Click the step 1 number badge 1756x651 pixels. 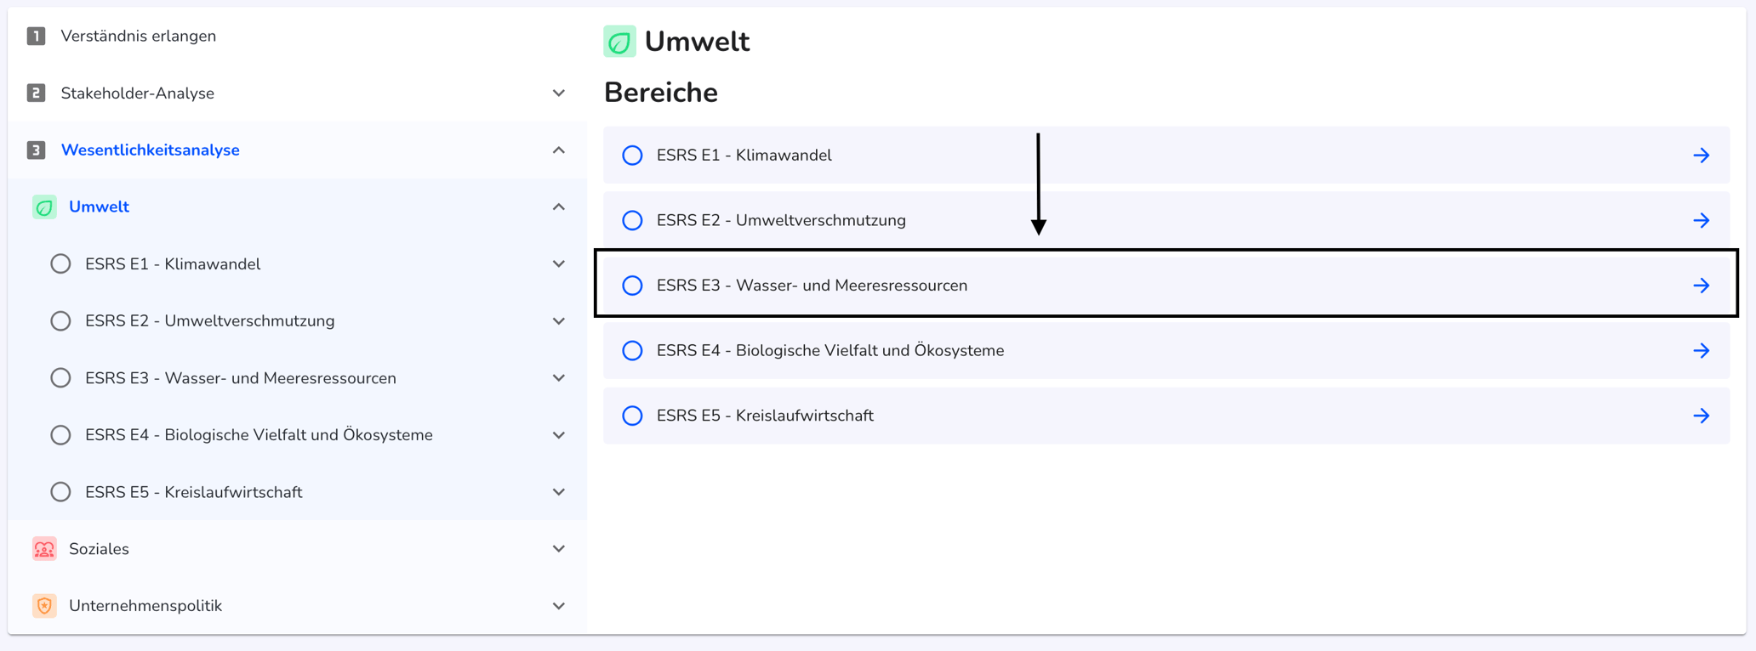[36, 36]
